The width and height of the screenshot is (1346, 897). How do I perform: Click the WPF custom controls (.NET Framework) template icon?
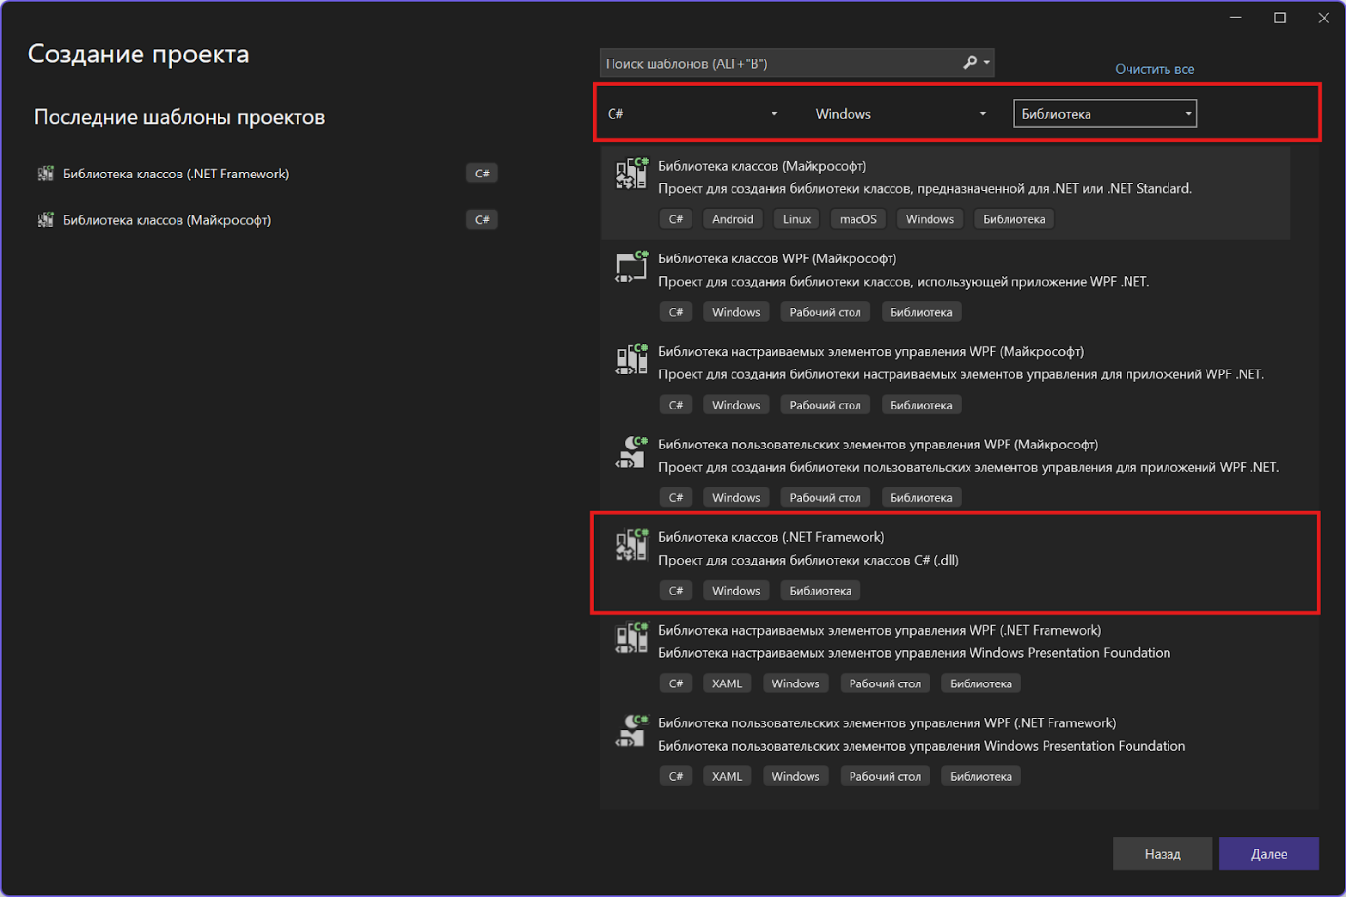(631, 638)
